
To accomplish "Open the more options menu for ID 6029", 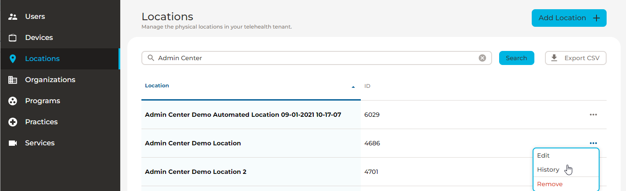I will coord(593,115).
